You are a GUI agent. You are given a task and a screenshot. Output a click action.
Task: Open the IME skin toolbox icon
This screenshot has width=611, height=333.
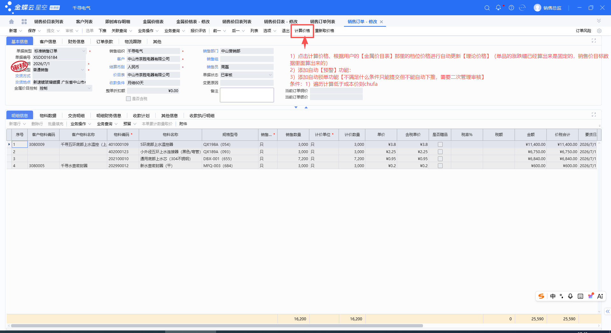[591, 296]
